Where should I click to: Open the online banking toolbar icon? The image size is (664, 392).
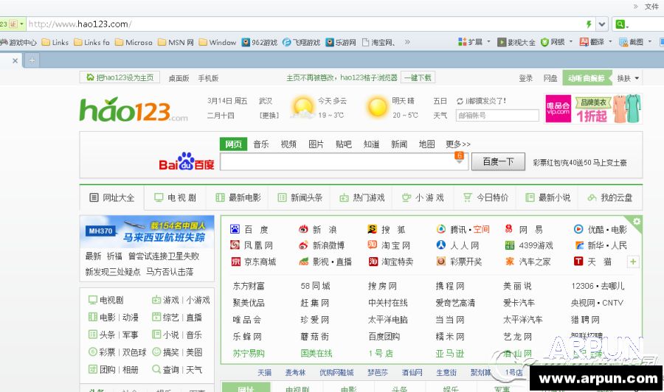coord(544,42)
